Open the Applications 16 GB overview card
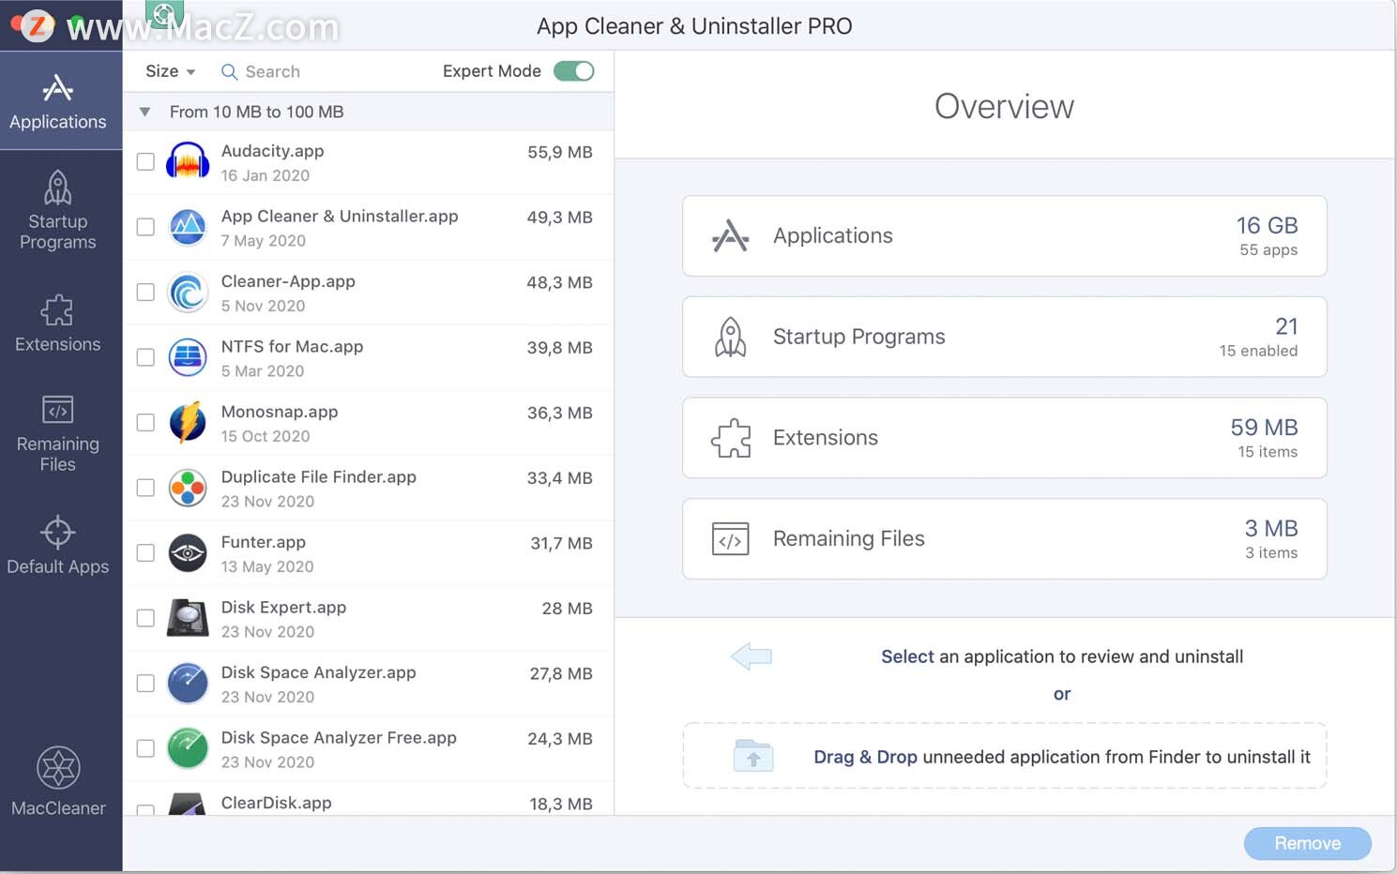This screenshot has height=874, width=1397. pos(1005,236)
